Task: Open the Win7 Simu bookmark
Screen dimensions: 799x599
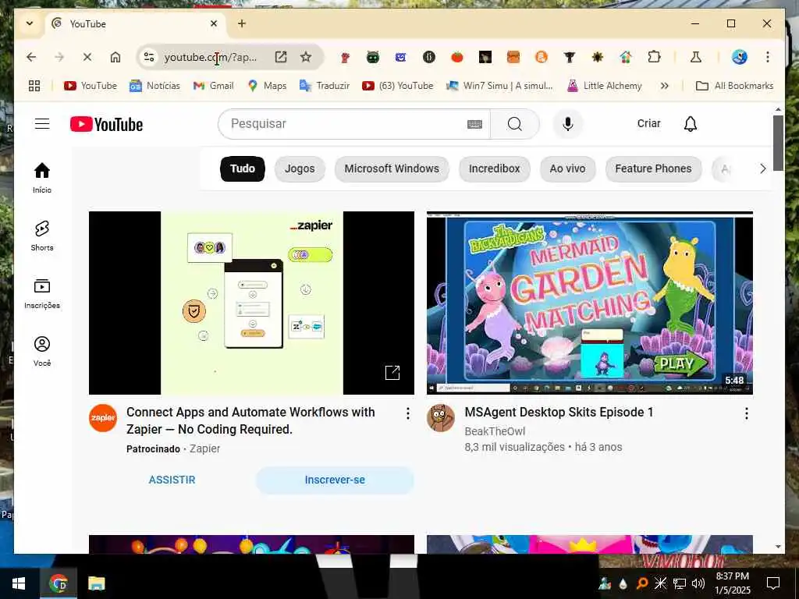Action: (x=499, y=86)
